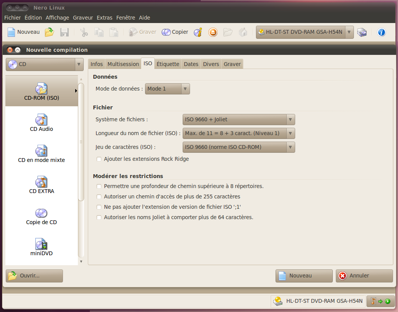This screenshot has width=398, height=312.
Task: Click the Paste clipboard icon
Action: click(114, 32)
